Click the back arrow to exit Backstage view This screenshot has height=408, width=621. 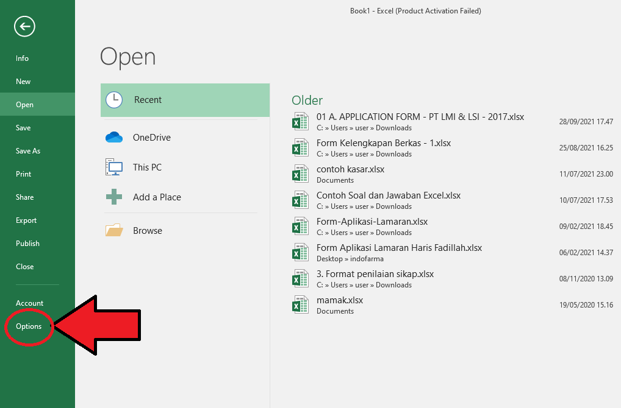(x=24, y=27)
